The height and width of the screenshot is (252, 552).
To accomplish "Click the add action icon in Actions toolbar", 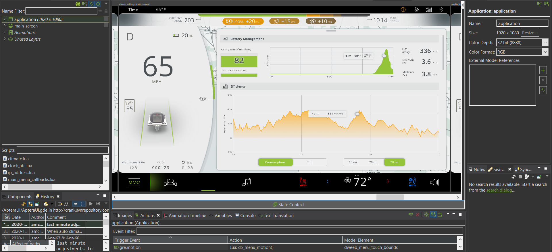I will (x=411, y=214).
